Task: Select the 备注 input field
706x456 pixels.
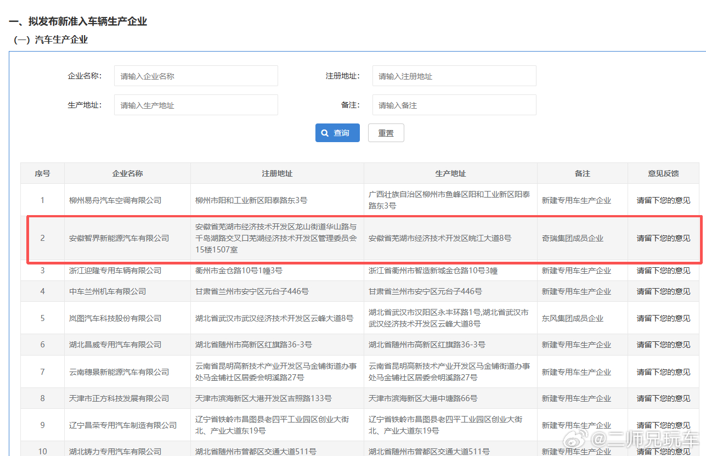Action: tap(454, 105)
